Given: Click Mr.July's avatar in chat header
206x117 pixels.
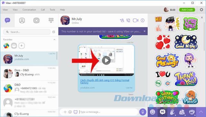Looking at the screenshot, I should click(x=65, y=20).
